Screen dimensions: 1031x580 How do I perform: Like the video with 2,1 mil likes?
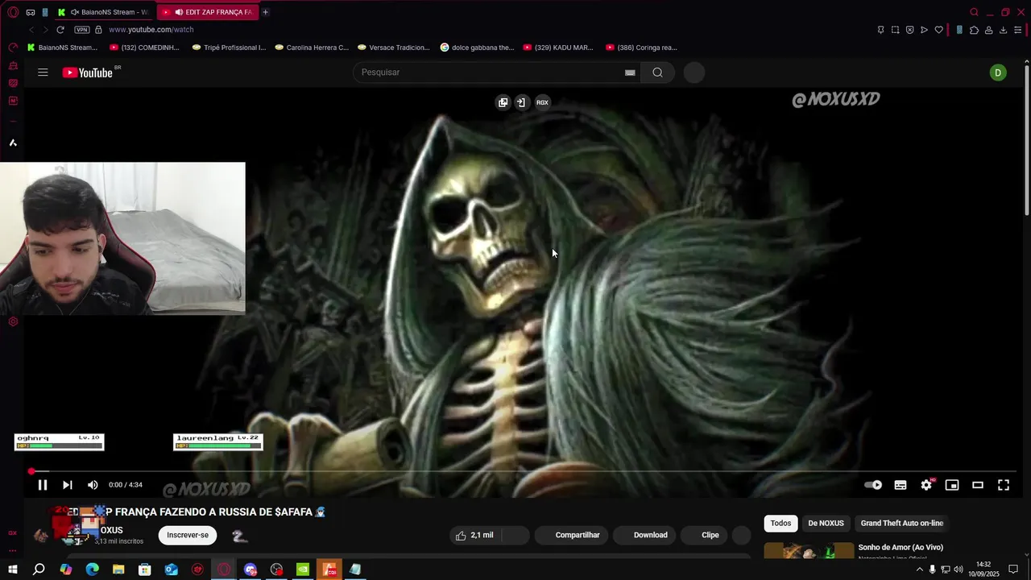pyautogui.click(x=474, y=535)
